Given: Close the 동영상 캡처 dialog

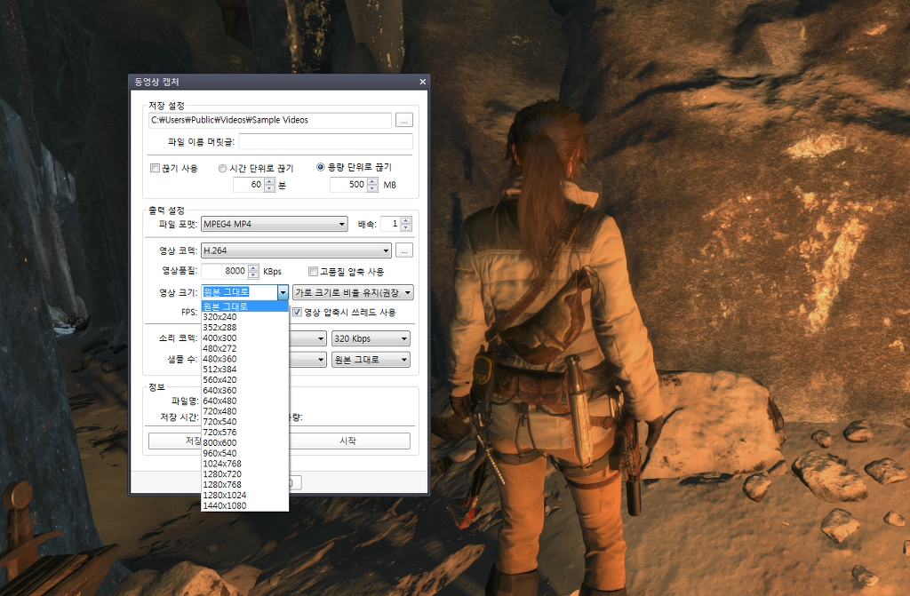Looking at the screenshot, I should tap(422, 83).
